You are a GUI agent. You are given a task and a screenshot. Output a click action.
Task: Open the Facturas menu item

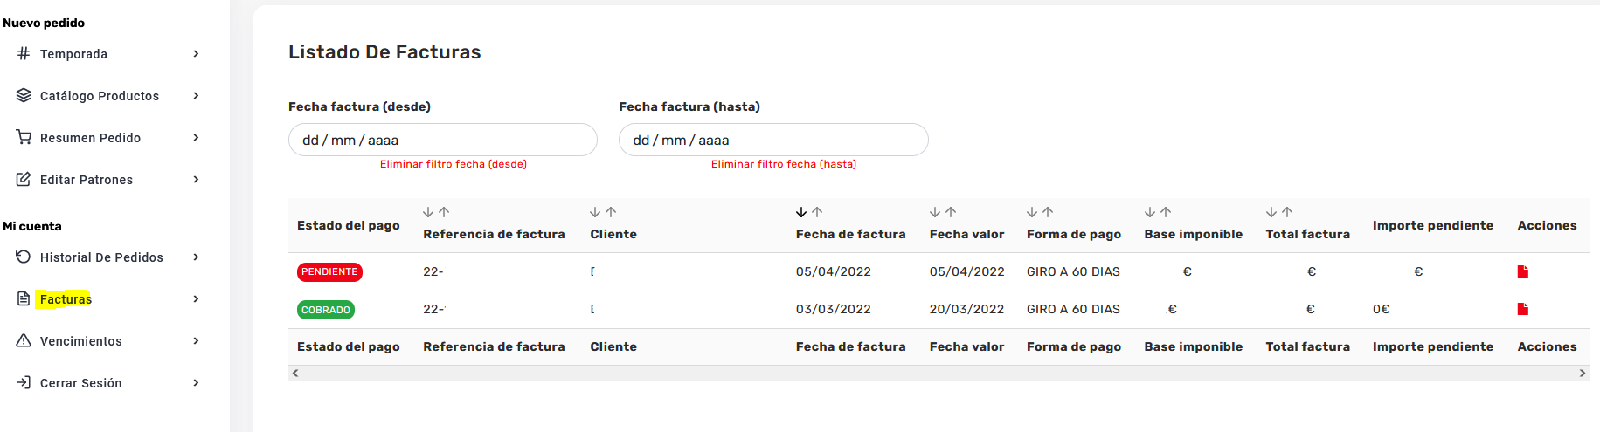click(x=66, y=299)
